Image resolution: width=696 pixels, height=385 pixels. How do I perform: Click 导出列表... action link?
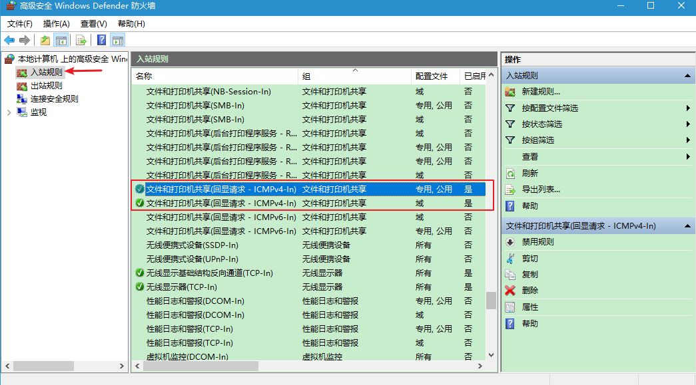(x=541, y=190)
